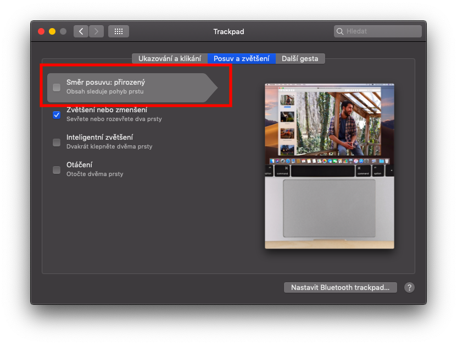The height and width of the screenshot is (345, 457).
Task: Go forward with the right chevron button
Action: tap(97, 31)
